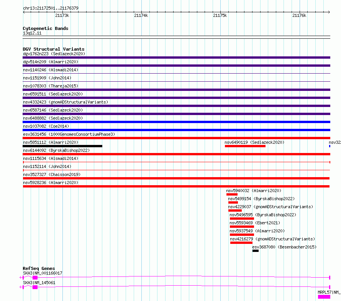The width and height of the screenshot is (341, 301).
Task: Open nsv5928236 (Almarri2020) variant
Action: (51, 183)
